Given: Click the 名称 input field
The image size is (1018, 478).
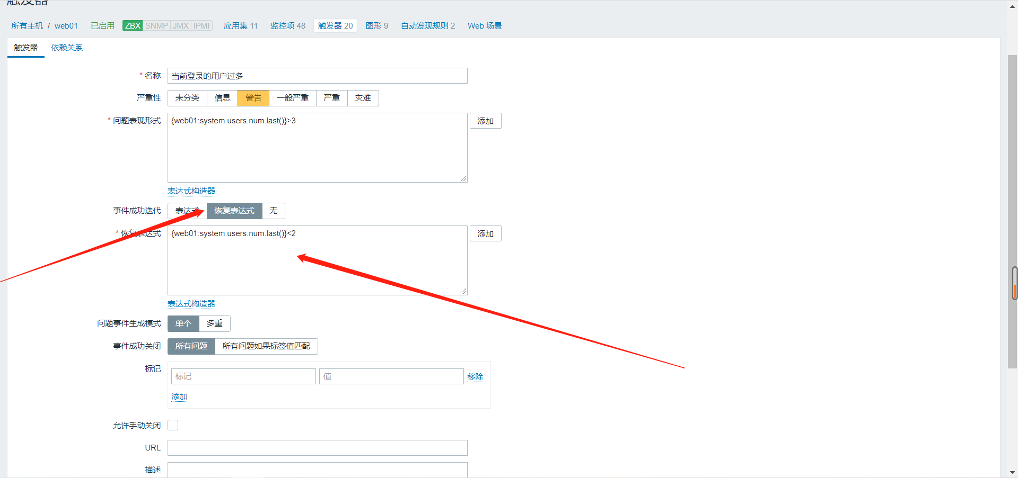Looking at the screenshot, I should (317, 76).
